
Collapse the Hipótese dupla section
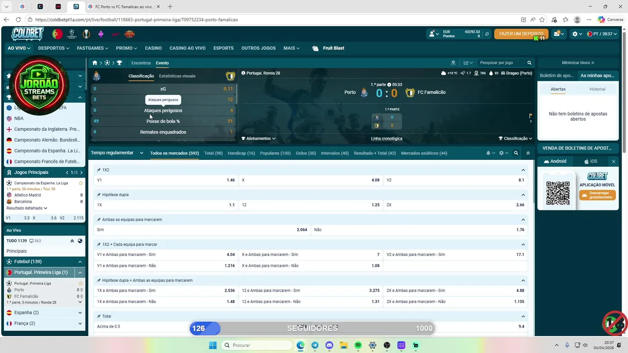523,195
